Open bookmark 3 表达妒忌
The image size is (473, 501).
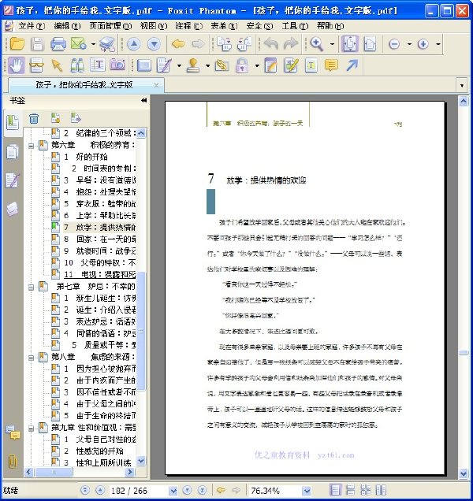coord(99,321)
